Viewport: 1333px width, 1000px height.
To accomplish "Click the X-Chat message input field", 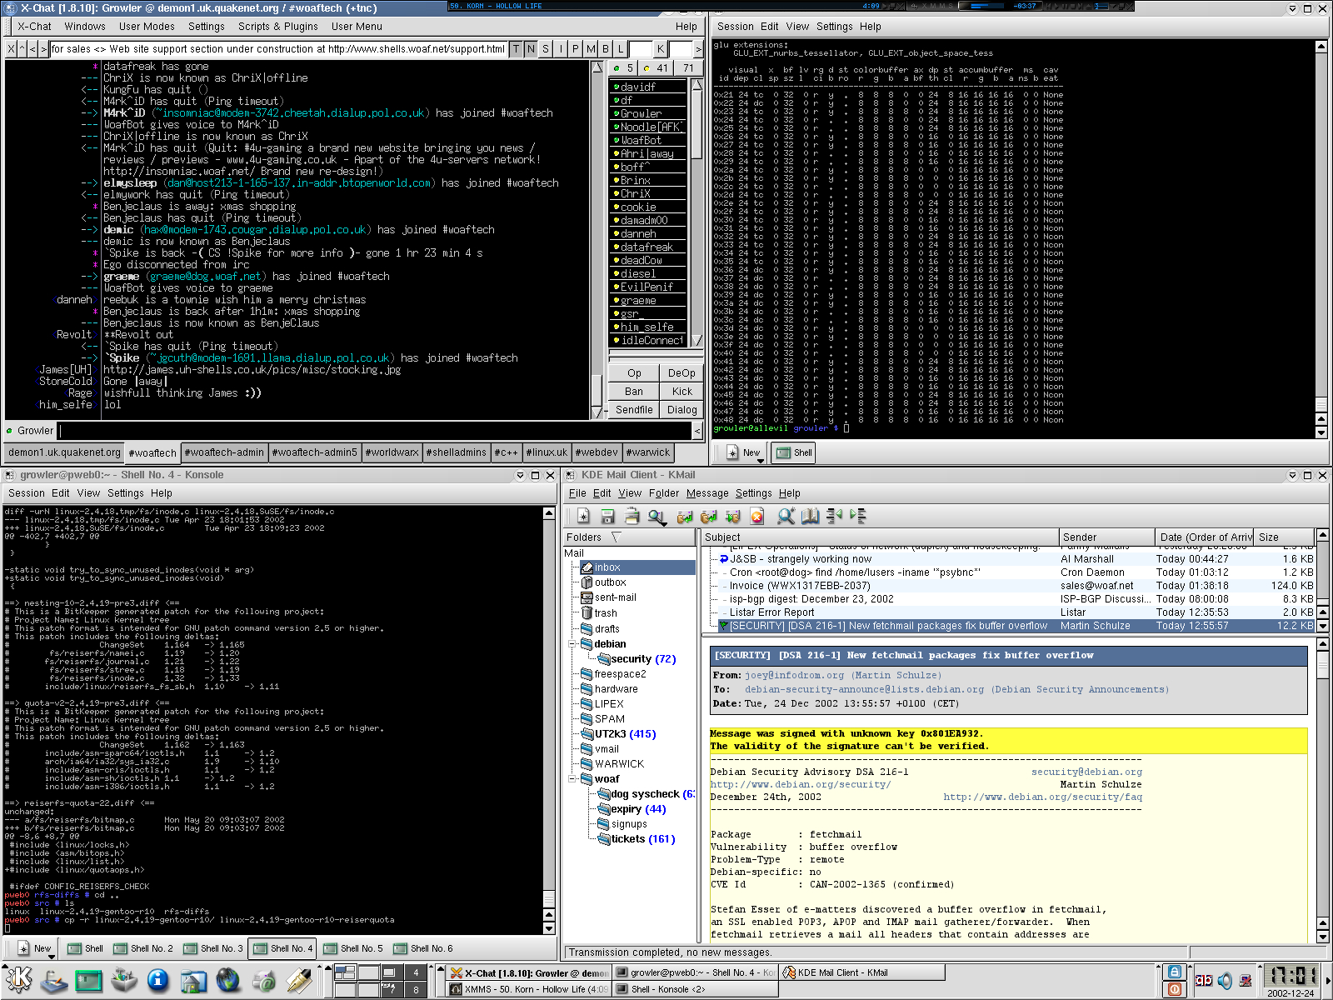I will coord(375,431).
